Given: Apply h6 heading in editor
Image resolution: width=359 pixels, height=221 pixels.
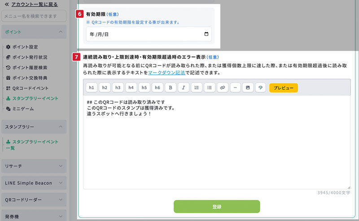Looking at the screenshot, I should pos(158,88).
